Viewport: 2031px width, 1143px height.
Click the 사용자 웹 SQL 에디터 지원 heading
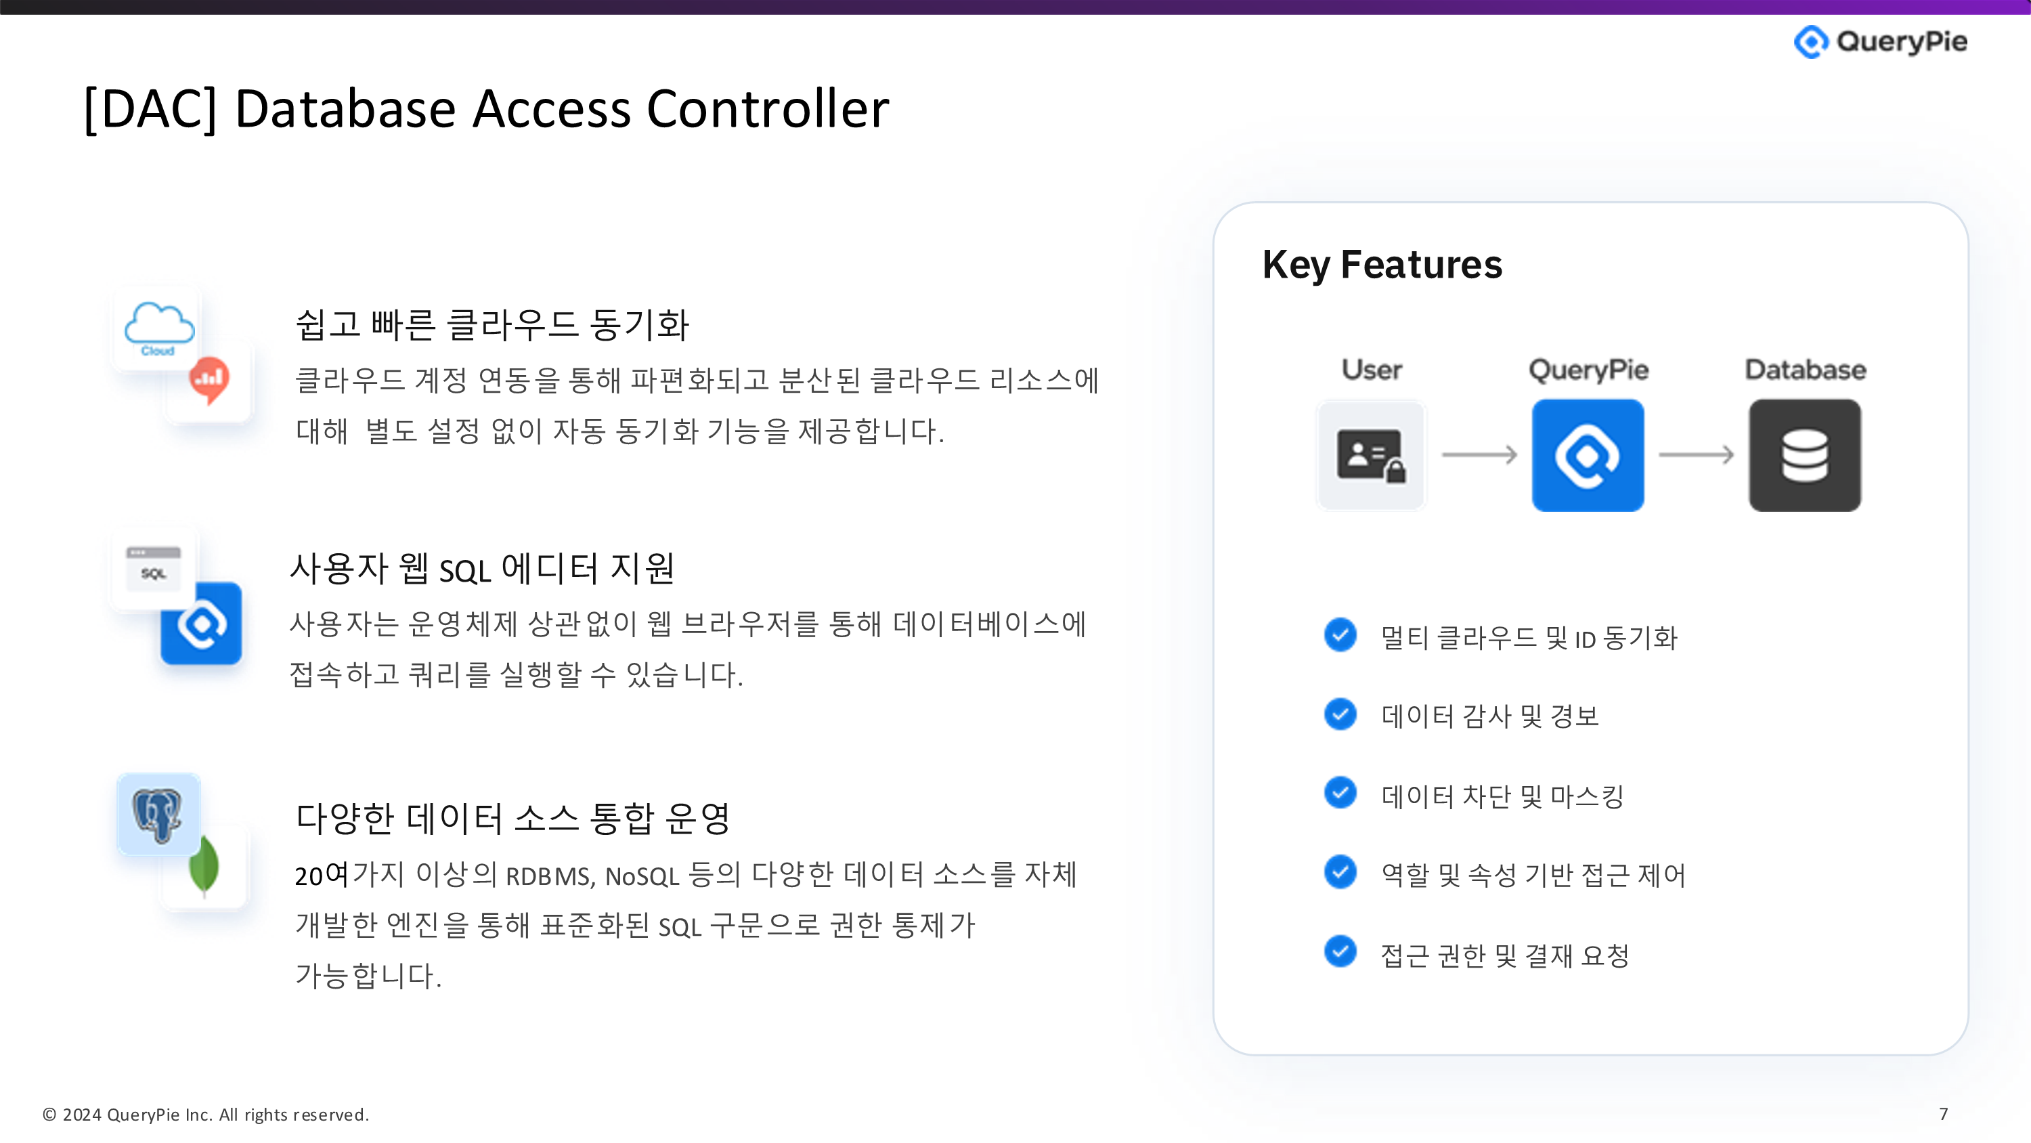click(482, 568)
